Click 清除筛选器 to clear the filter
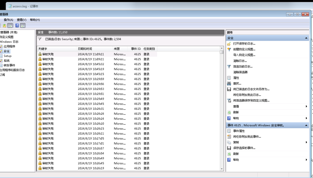 click(x=240, y=72)
